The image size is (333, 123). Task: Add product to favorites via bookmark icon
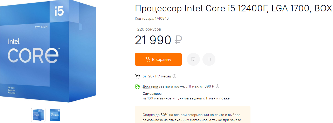(193, 59)
